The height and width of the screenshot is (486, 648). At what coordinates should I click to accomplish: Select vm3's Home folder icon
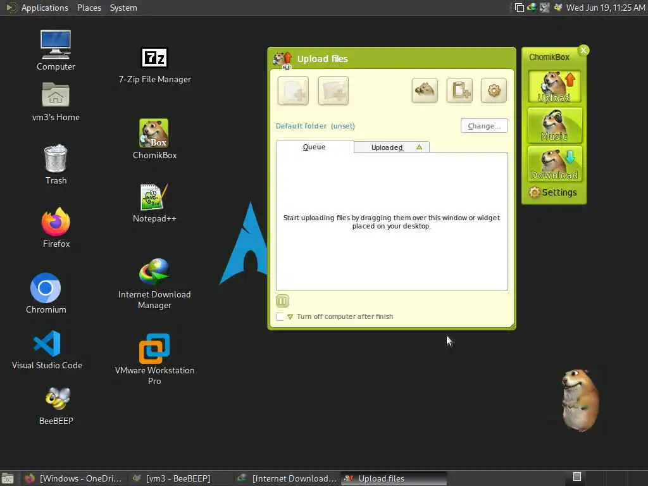(x=56, y=102)
